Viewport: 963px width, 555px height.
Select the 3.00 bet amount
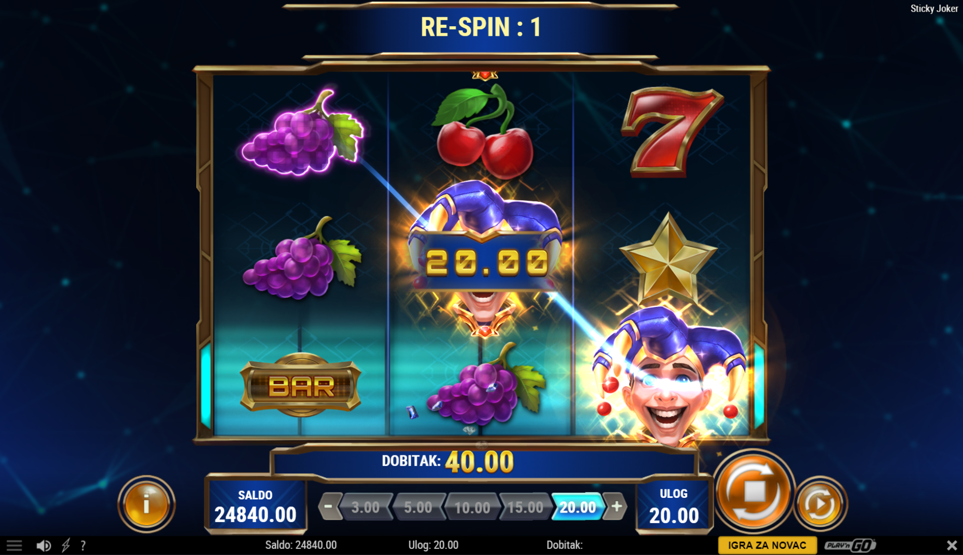click(x=366, y=507)
